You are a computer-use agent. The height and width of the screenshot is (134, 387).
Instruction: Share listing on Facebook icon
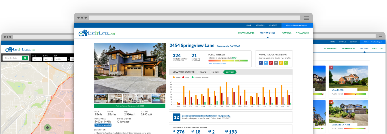pyautogui.click(x=261, y=63)
